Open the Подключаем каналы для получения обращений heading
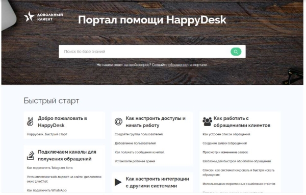This screenshot has height=195, width=306. (67, 155)
